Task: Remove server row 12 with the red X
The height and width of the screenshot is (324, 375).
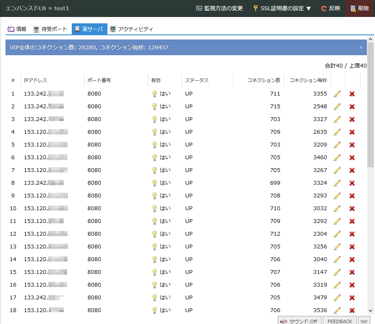Action: (352, 234)
